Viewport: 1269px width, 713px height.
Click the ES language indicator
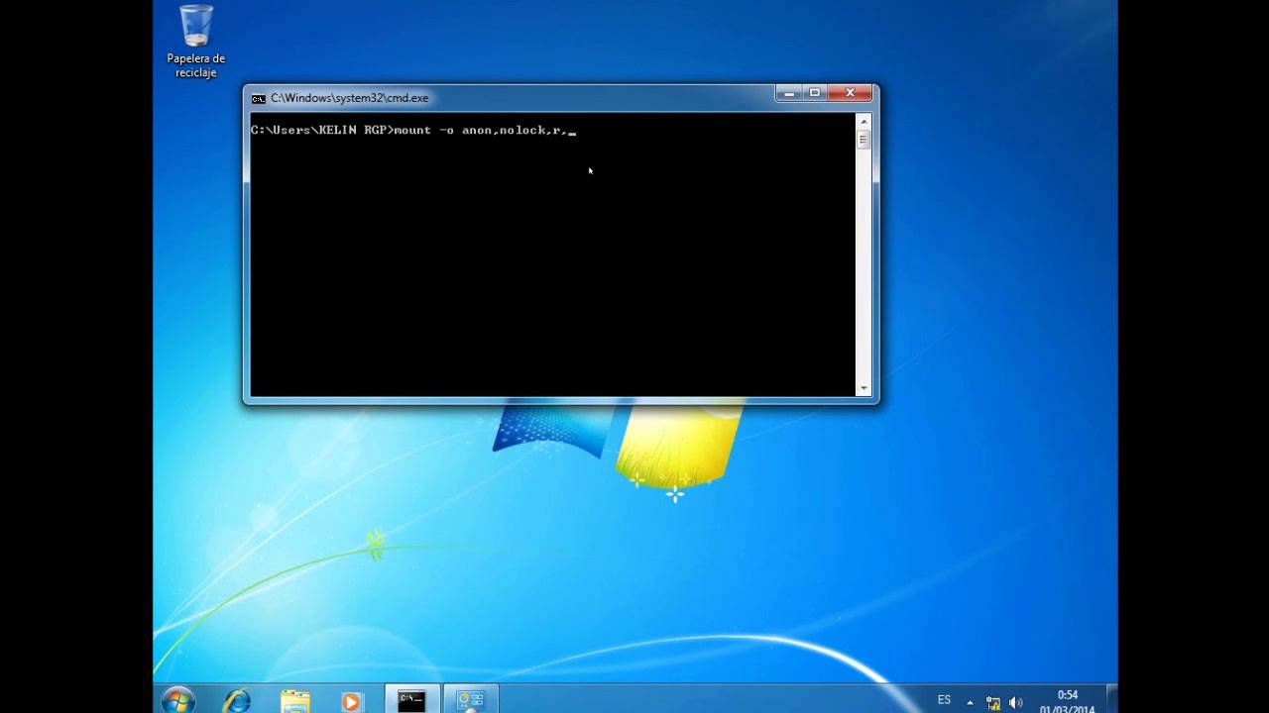[944, 700]
